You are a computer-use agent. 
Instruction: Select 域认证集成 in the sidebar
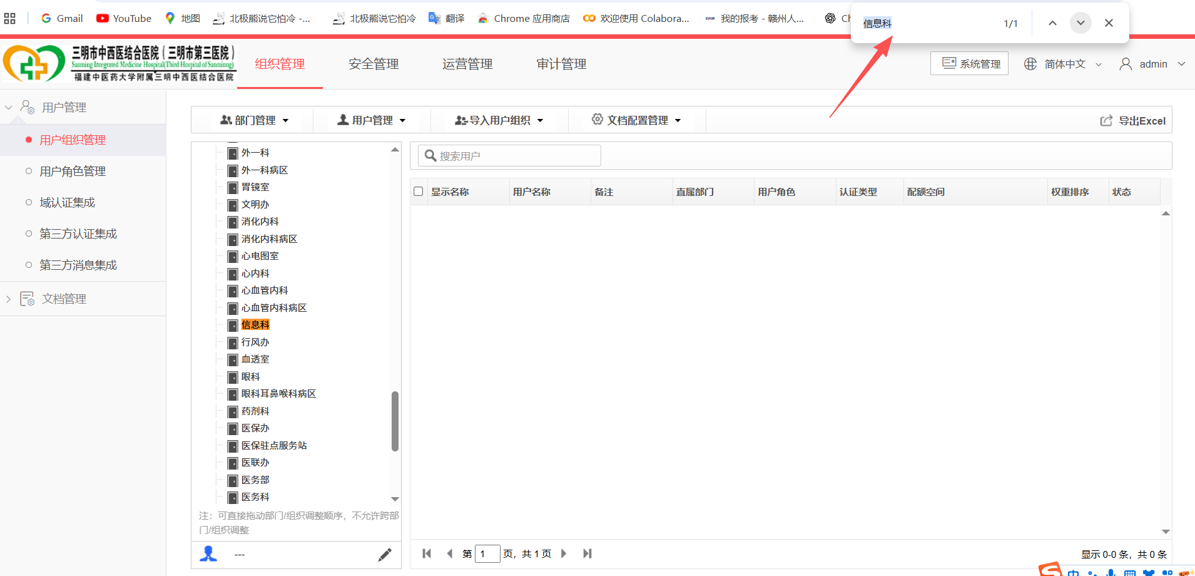[67, 202]
